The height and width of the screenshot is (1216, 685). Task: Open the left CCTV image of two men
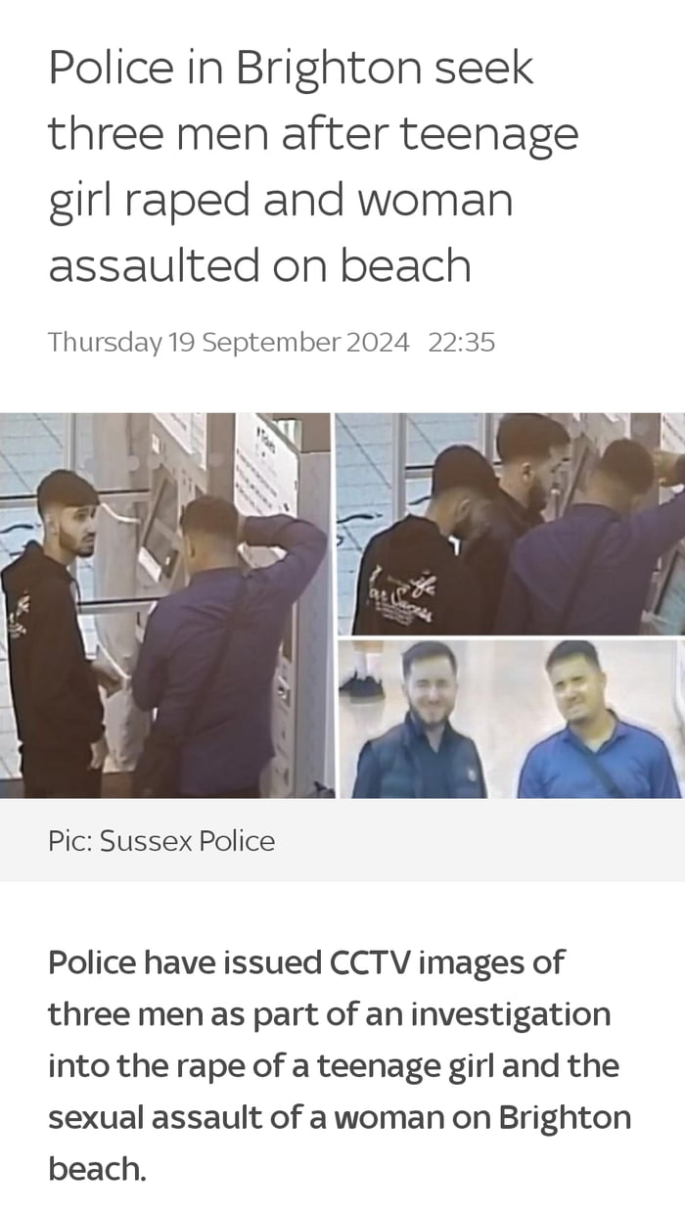[166, 605]
